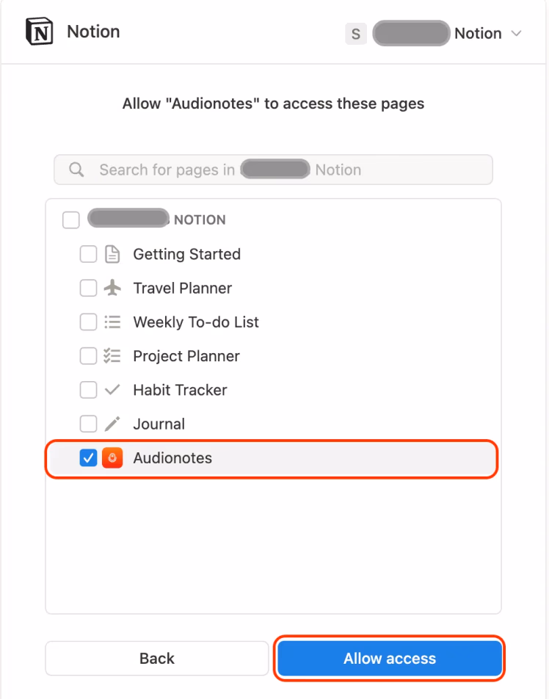Check the Project Planner checkbox
Image resolution: width=549 pixels, height=699 pixels.
point(88,355)
